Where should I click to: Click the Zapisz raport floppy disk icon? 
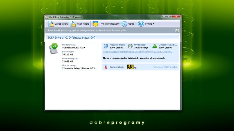tap(51, 24)
